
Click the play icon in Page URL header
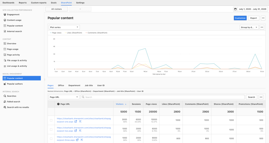[58, 104]
